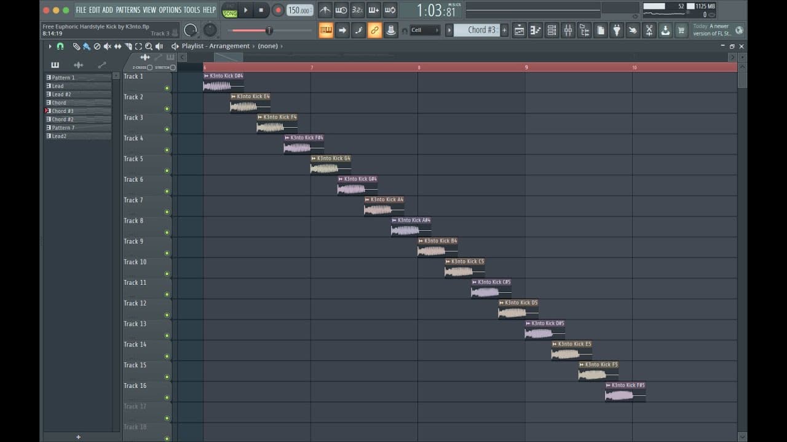The image size is (787, 442).
Task: Open the TOOLS menu
Action: coord(192,10)
